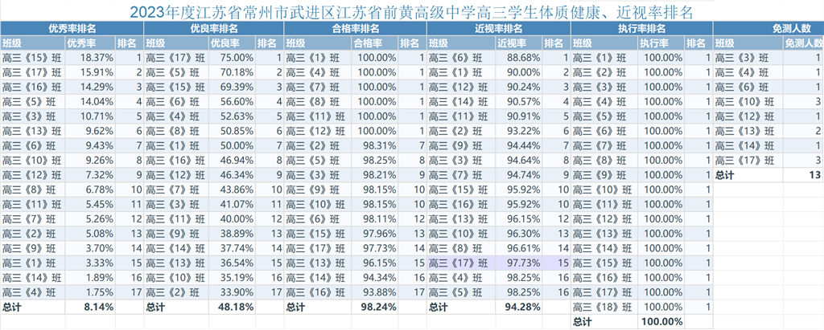Select the 10.71% cell
824x330 pixels.
pyautogui.click(x=90, y=116)
